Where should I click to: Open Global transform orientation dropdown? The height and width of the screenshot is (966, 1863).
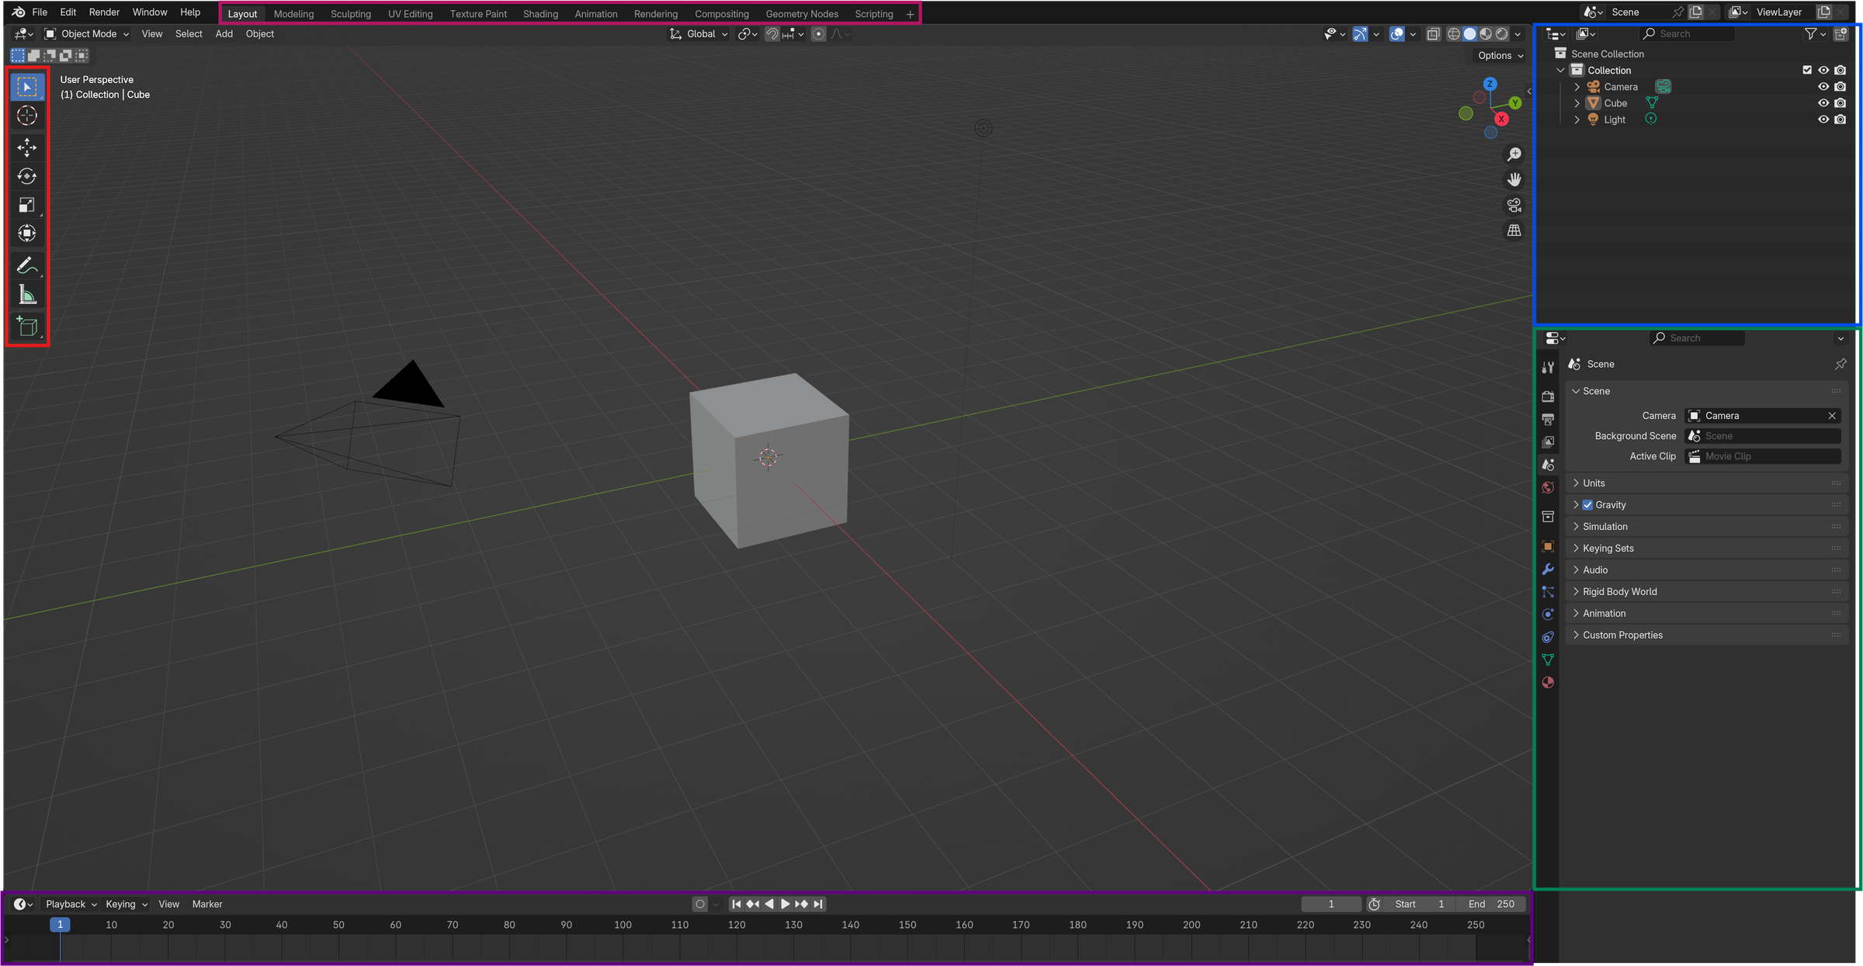pos(698,33)
